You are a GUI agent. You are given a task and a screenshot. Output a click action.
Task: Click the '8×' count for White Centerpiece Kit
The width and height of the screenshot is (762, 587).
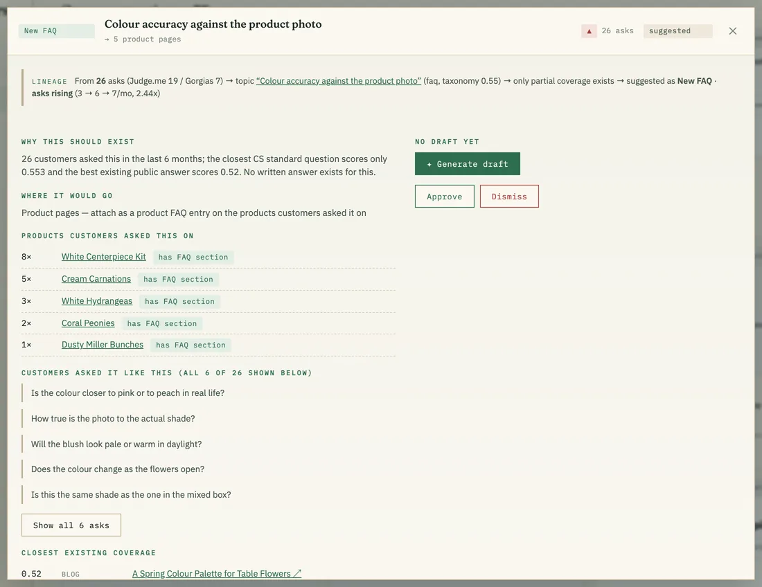point(26,257)
